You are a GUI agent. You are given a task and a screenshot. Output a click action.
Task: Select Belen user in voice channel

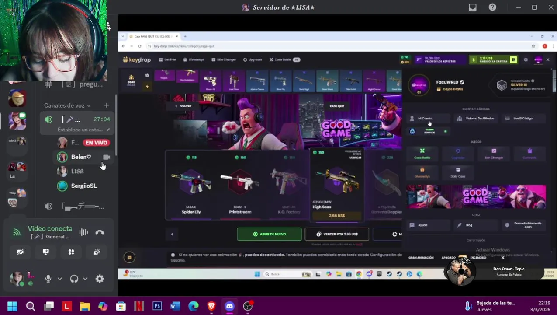[x=81, y=157]
